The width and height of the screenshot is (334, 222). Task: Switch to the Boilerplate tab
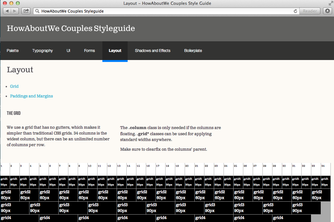click(x=193, y=51)
